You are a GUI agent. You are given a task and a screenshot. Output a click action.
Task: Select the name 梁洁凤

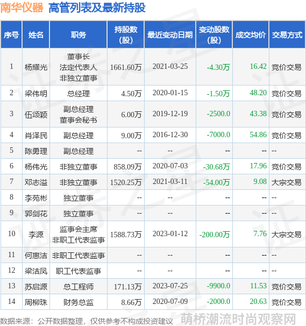tap(36, 271)
